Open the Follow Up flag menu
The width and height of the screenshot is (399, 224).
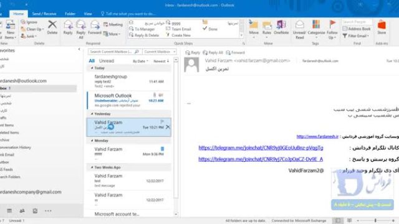[x=332, y=29]
